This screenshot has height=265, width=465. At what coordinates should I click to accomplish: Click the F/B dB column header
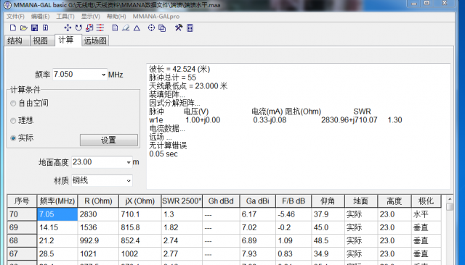294,201
